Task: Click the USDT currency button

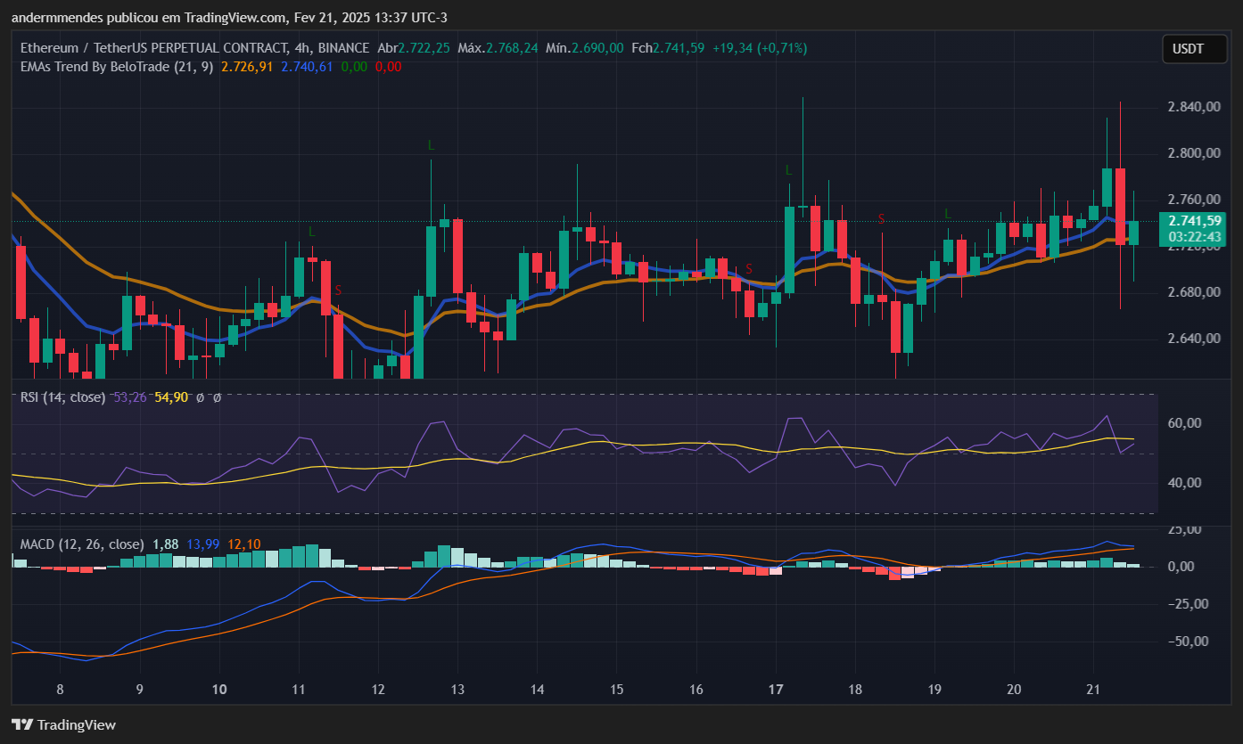Action: tap(1194, 49)
